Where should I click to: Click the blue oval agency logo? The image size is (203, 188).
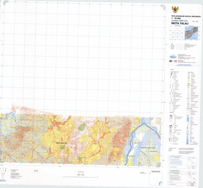click(173, 57)
